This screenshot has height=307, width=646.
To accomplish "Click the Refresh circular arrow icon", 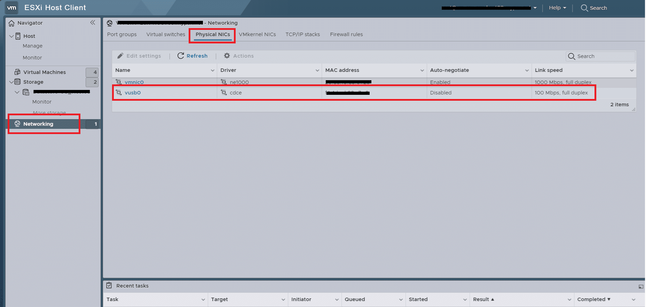I will coord(181,56).
